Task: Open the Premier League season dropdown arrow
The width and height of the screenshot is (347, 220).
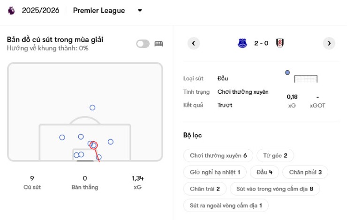Action: [x=140, y=10]
